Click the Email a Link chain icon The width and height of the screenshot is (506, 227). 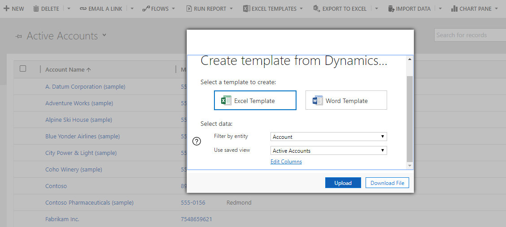83,9
